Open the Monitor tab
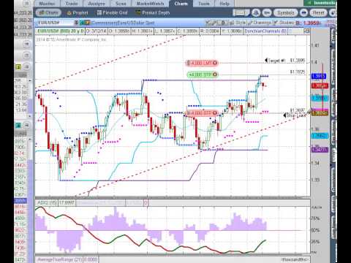 [x=47, y=4]
